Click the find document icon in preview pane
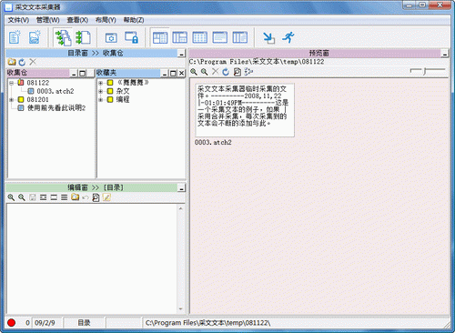The height and width of the screenshot is (333, 455). coord(237,72)
